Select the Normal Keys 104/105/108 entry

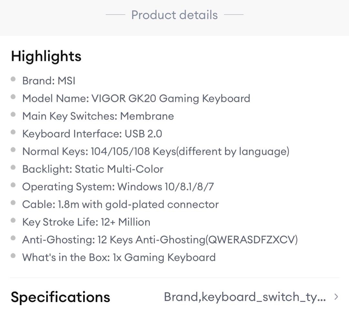[156, 151]
